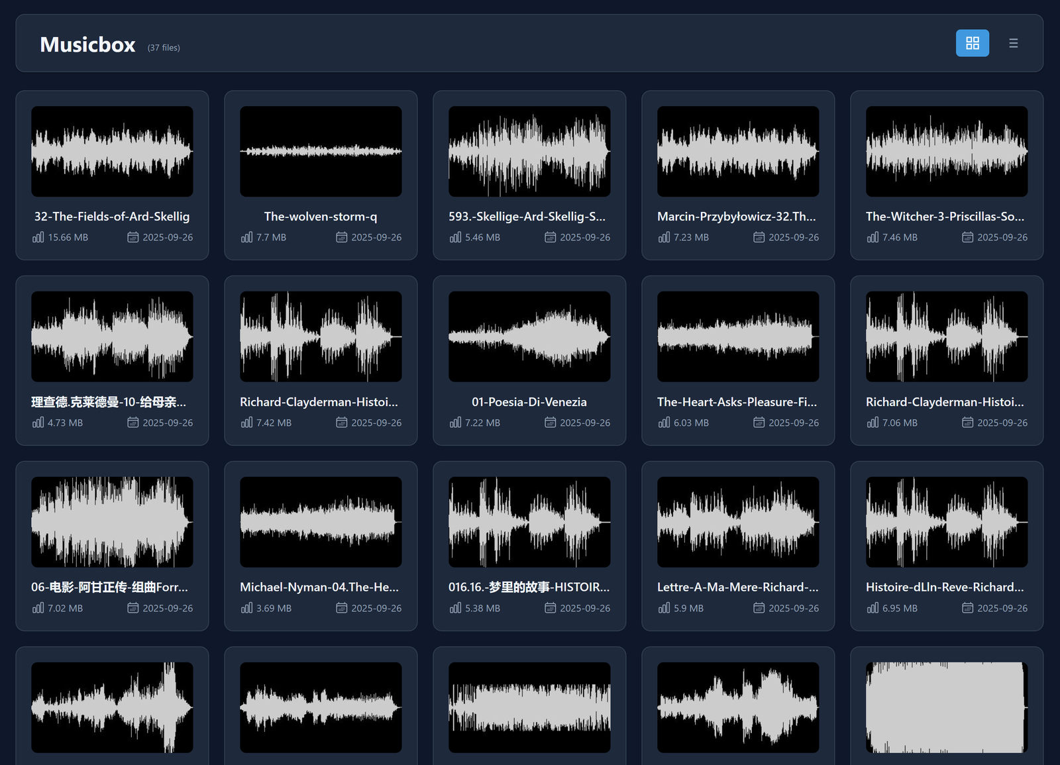This screenshot has height=765, width=1060.
Task: Click the waveform on 理查德.克莱德曼-10 card
Action: coord(112,336)
